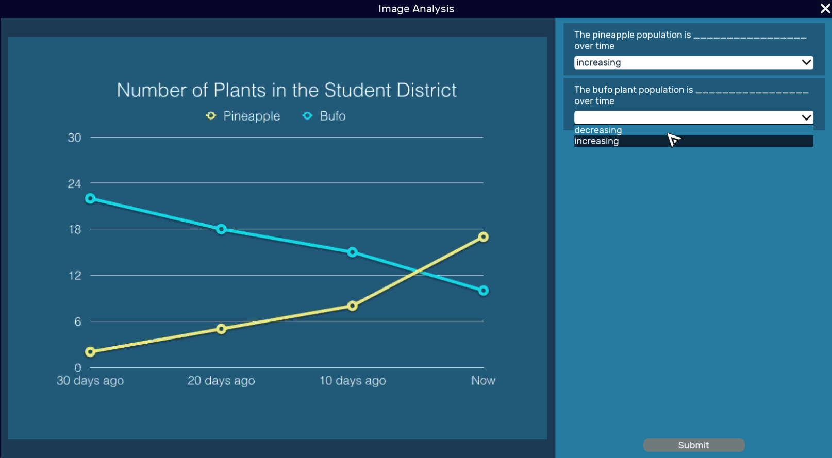The image size is (832, 458).
Task: Click the Image Analysis title bar
Action: pos(416,8)
